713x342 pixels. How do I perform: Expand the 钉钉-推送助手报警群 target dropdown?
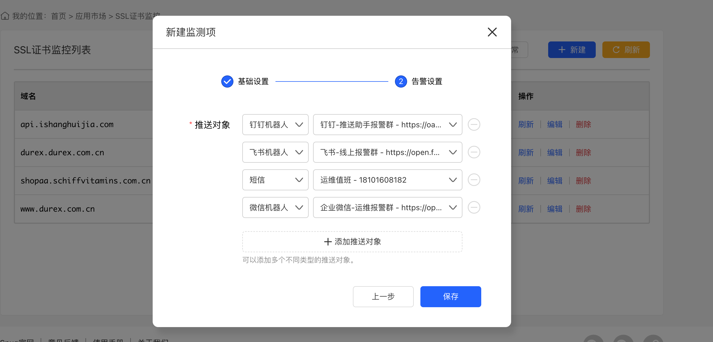pos(387,125)
